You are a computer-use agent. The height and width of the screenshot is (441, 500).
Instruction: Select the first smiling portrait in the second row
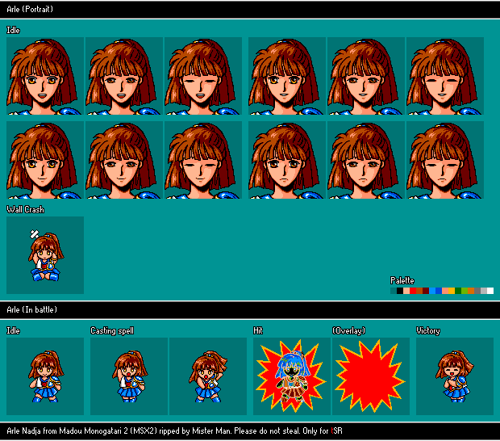pos(45,160)
